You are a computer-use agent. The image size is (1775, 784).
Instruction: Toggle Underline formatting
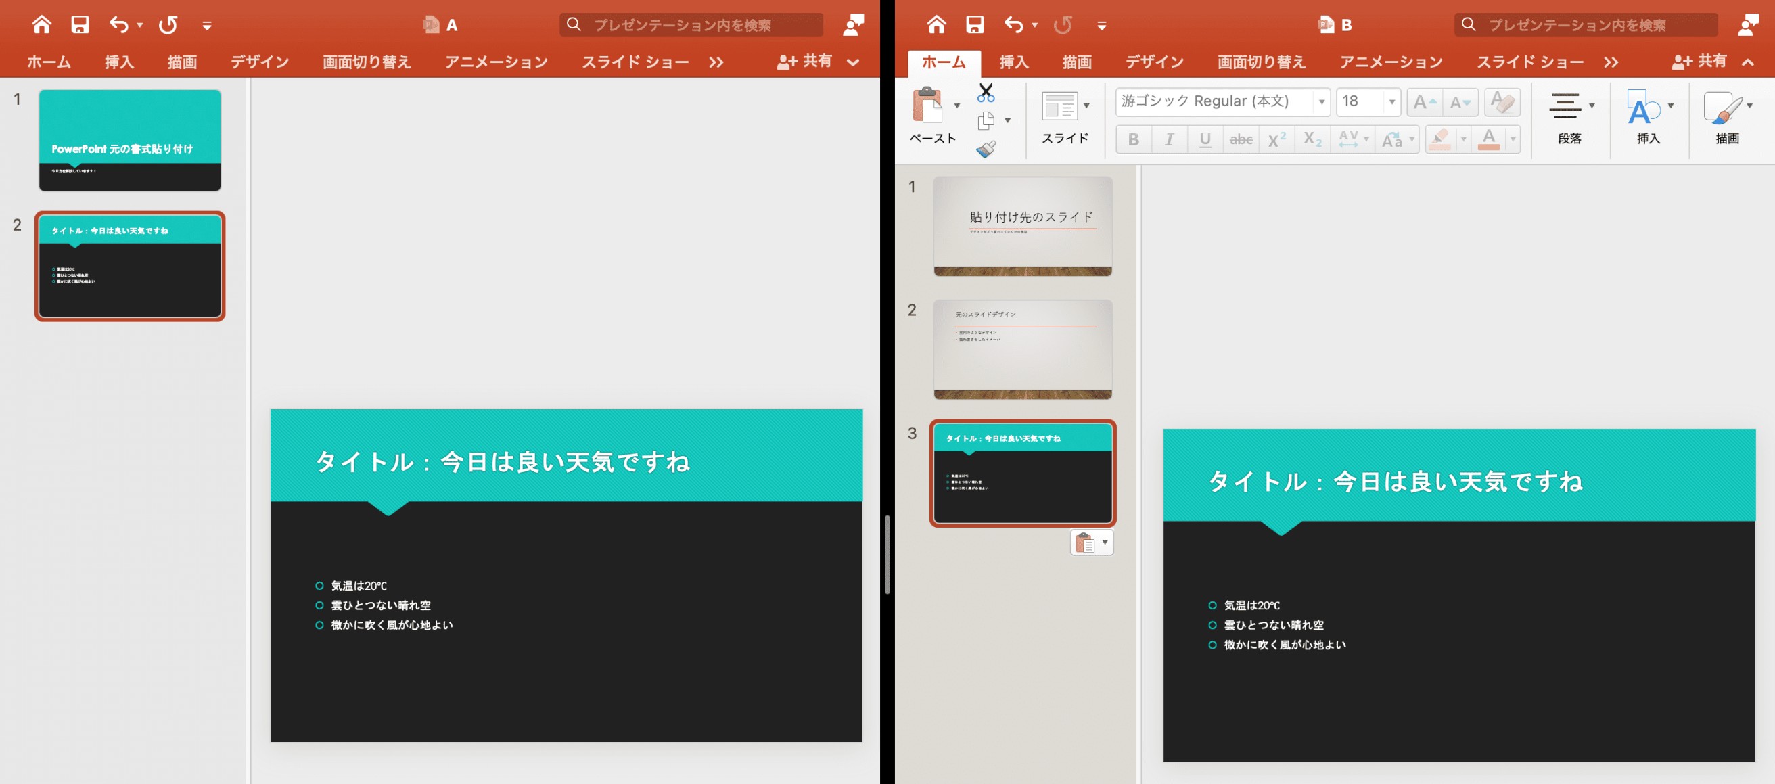coord(1205,140)
